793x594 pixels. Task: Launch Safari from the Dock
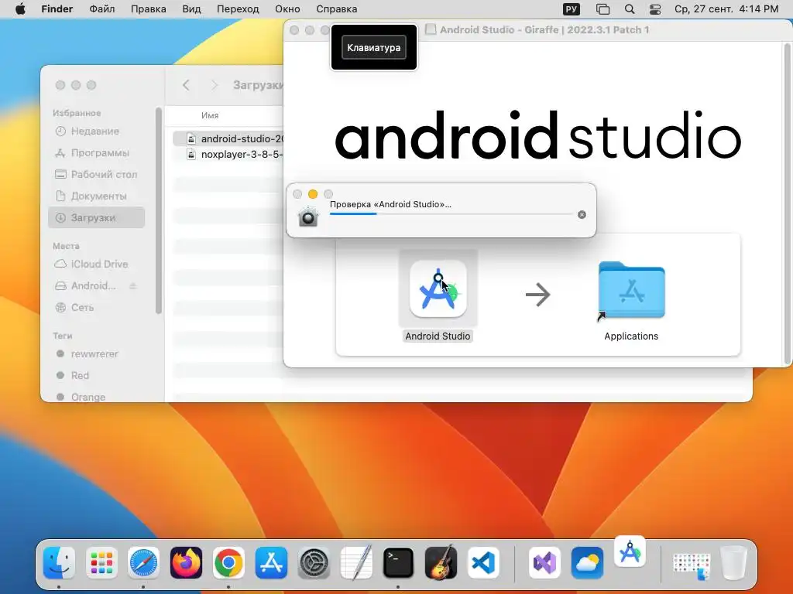pyautogui.click(x=143, y=562)
